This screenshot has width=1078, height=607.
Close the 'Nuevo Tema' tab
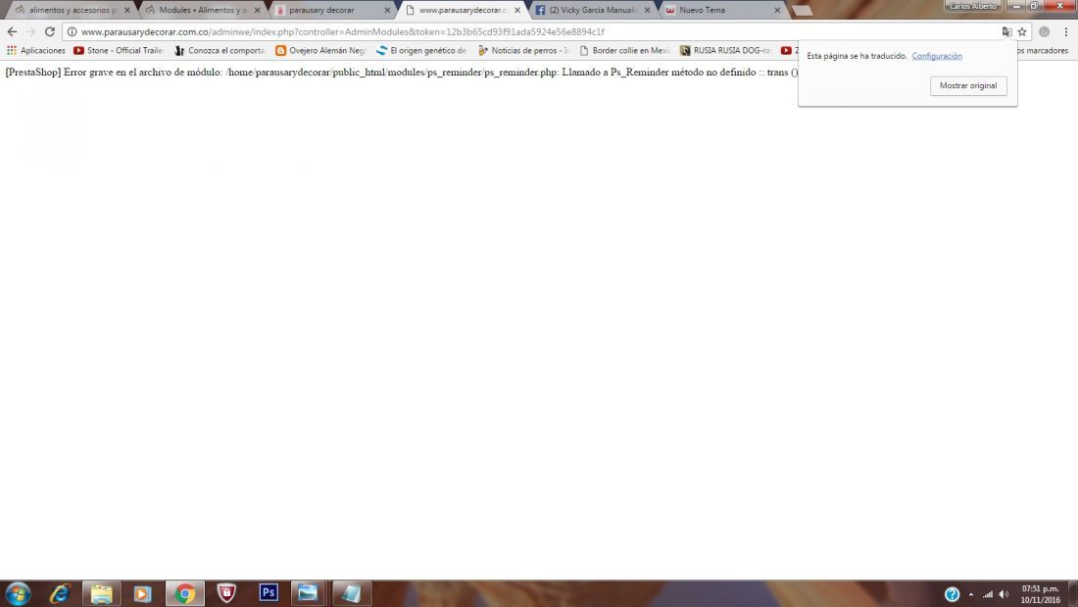pyautogui.click(x=777, y=11)
